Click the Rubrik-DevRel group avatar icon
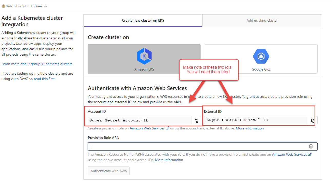This screenshot has width=332, height=193. (x=3, y=6)
